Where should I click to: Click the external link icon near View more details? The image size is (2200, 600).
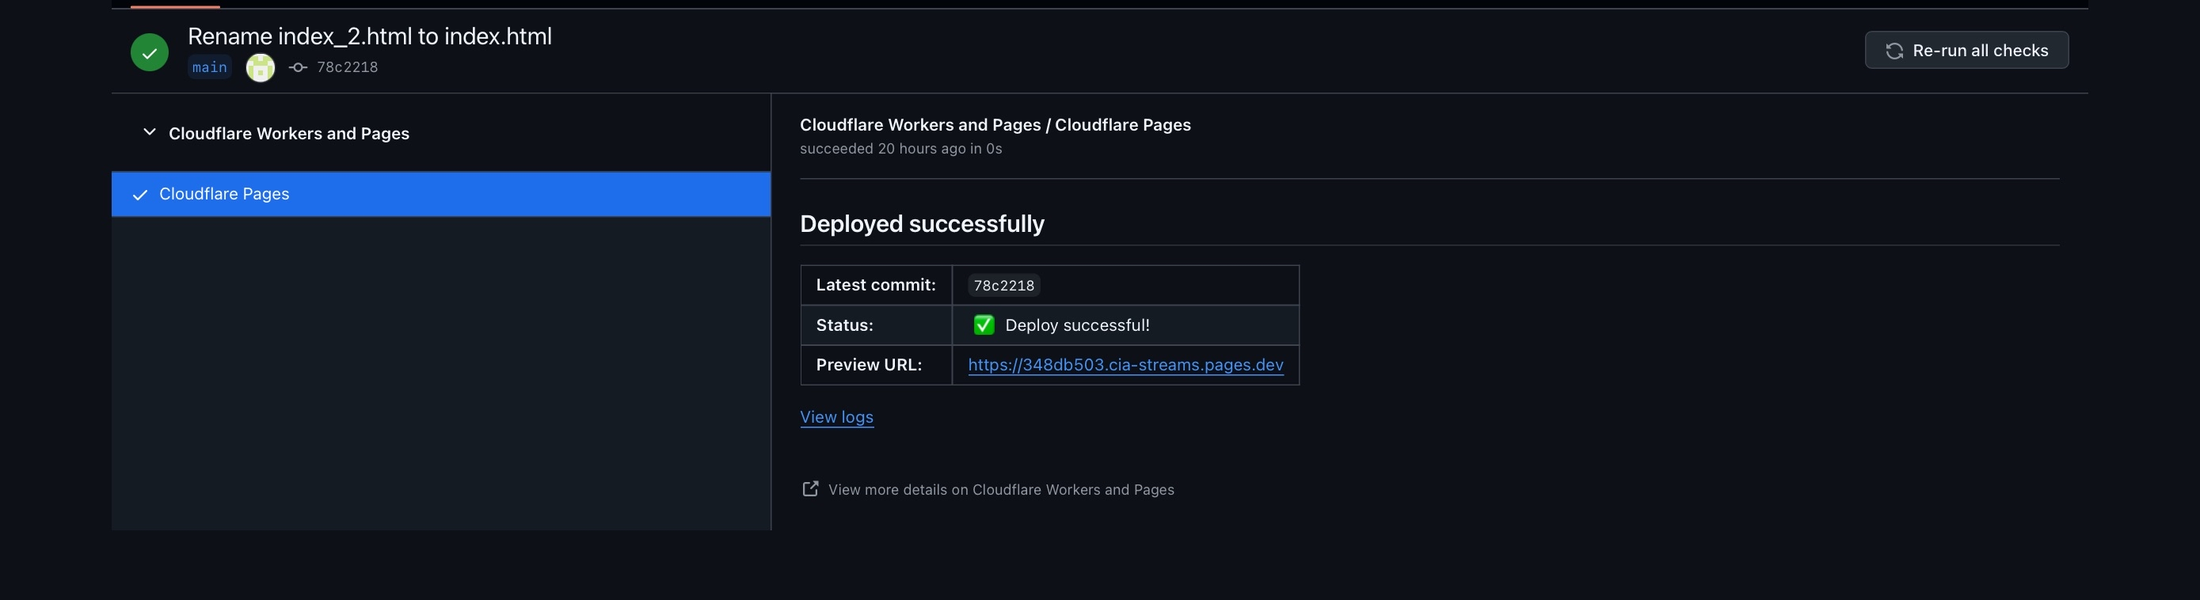[810, 489]
